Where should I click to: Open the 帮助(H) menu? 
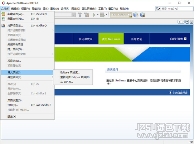[124, 9]
